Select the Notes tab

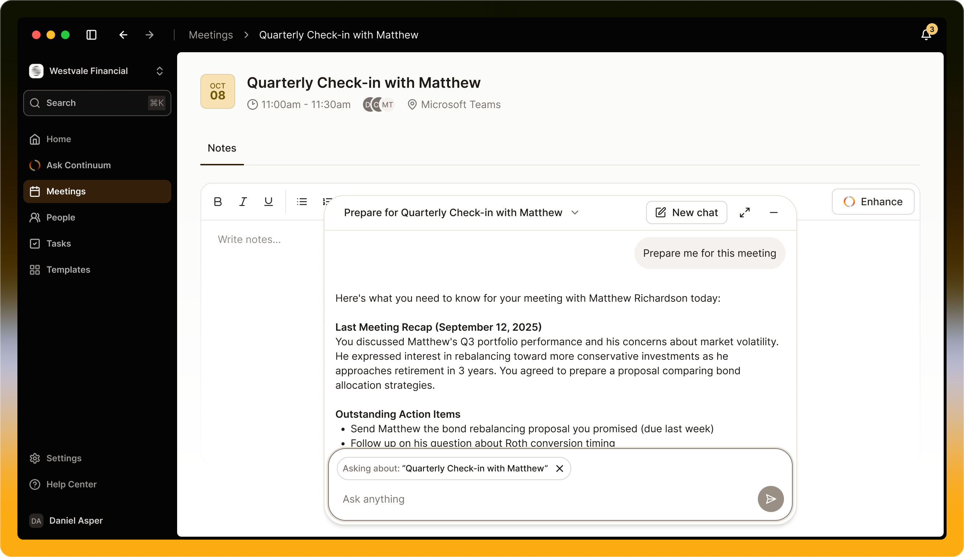[x=222, y=148]
